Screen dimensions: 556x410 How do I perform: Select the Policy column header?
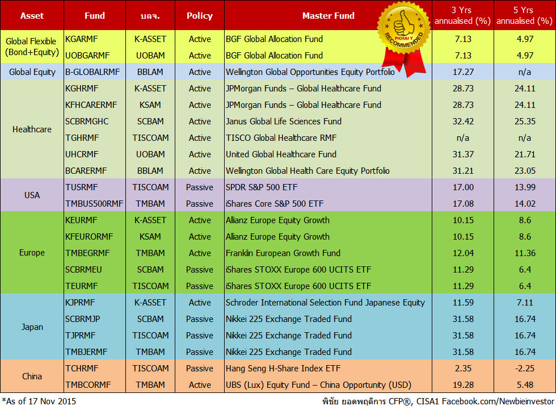pyautogui.click(x=200, y=16)
